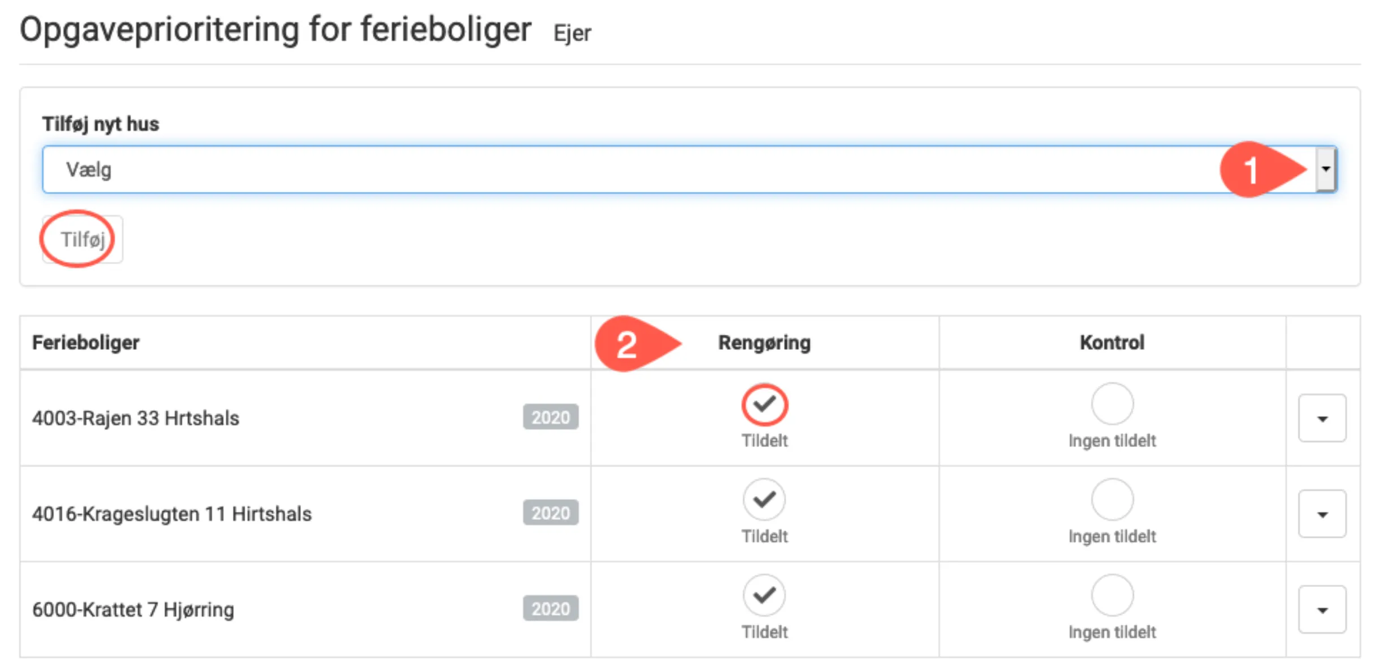
Task: Select the 4016-Krageslugten 11 Hirtshals house name
Action: [172, 514]
